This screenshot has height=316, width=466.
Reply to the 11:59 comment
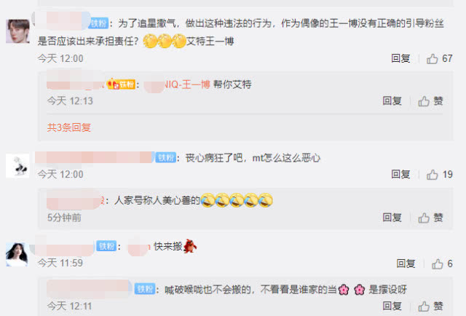[406, 264]
